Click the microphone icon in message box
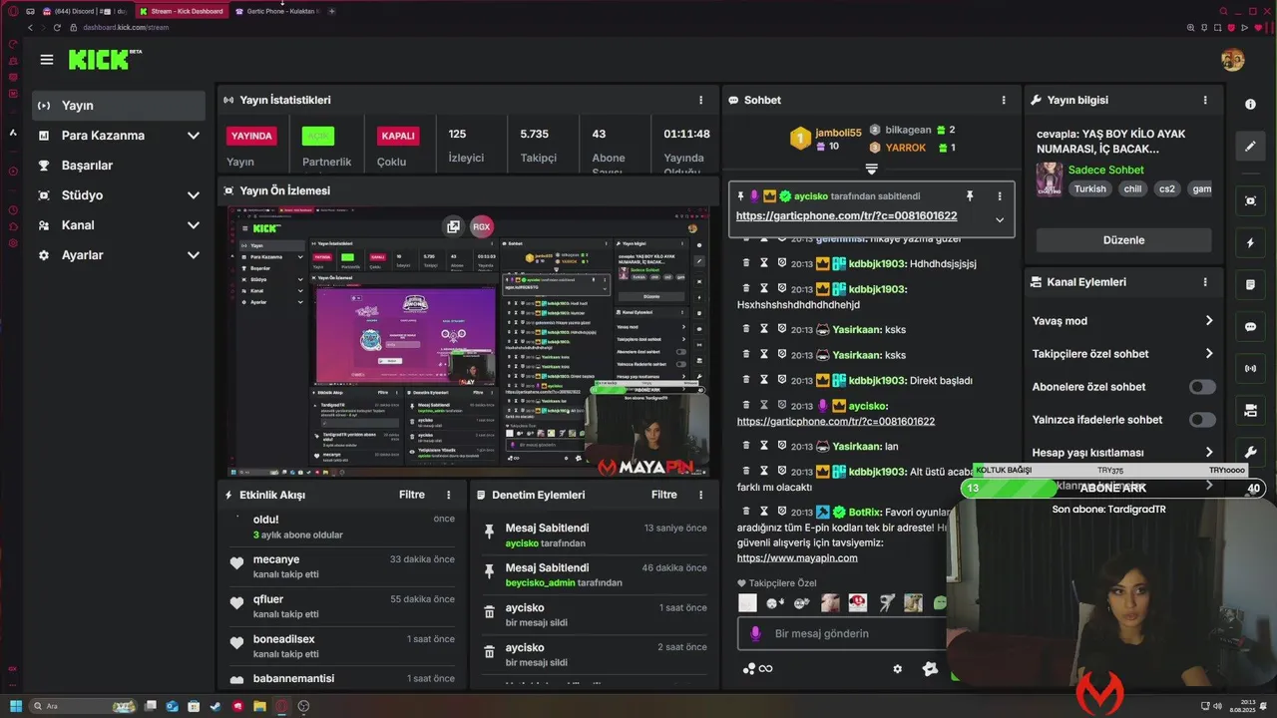 point(756,633)
